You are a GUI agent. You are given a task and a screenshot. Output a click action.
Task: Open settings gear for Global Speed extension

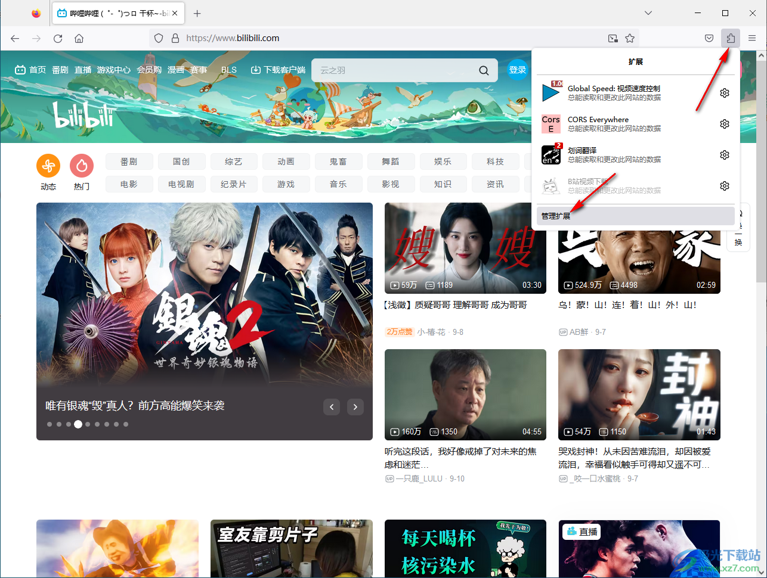tap(725, 93)
